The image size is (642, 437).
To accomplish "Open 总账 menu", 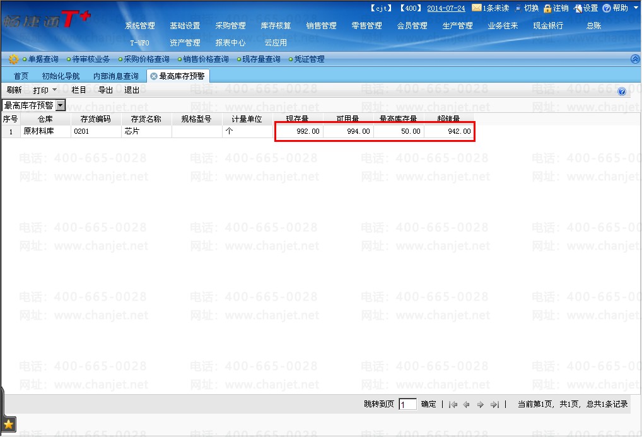I will tap(593, 26).
